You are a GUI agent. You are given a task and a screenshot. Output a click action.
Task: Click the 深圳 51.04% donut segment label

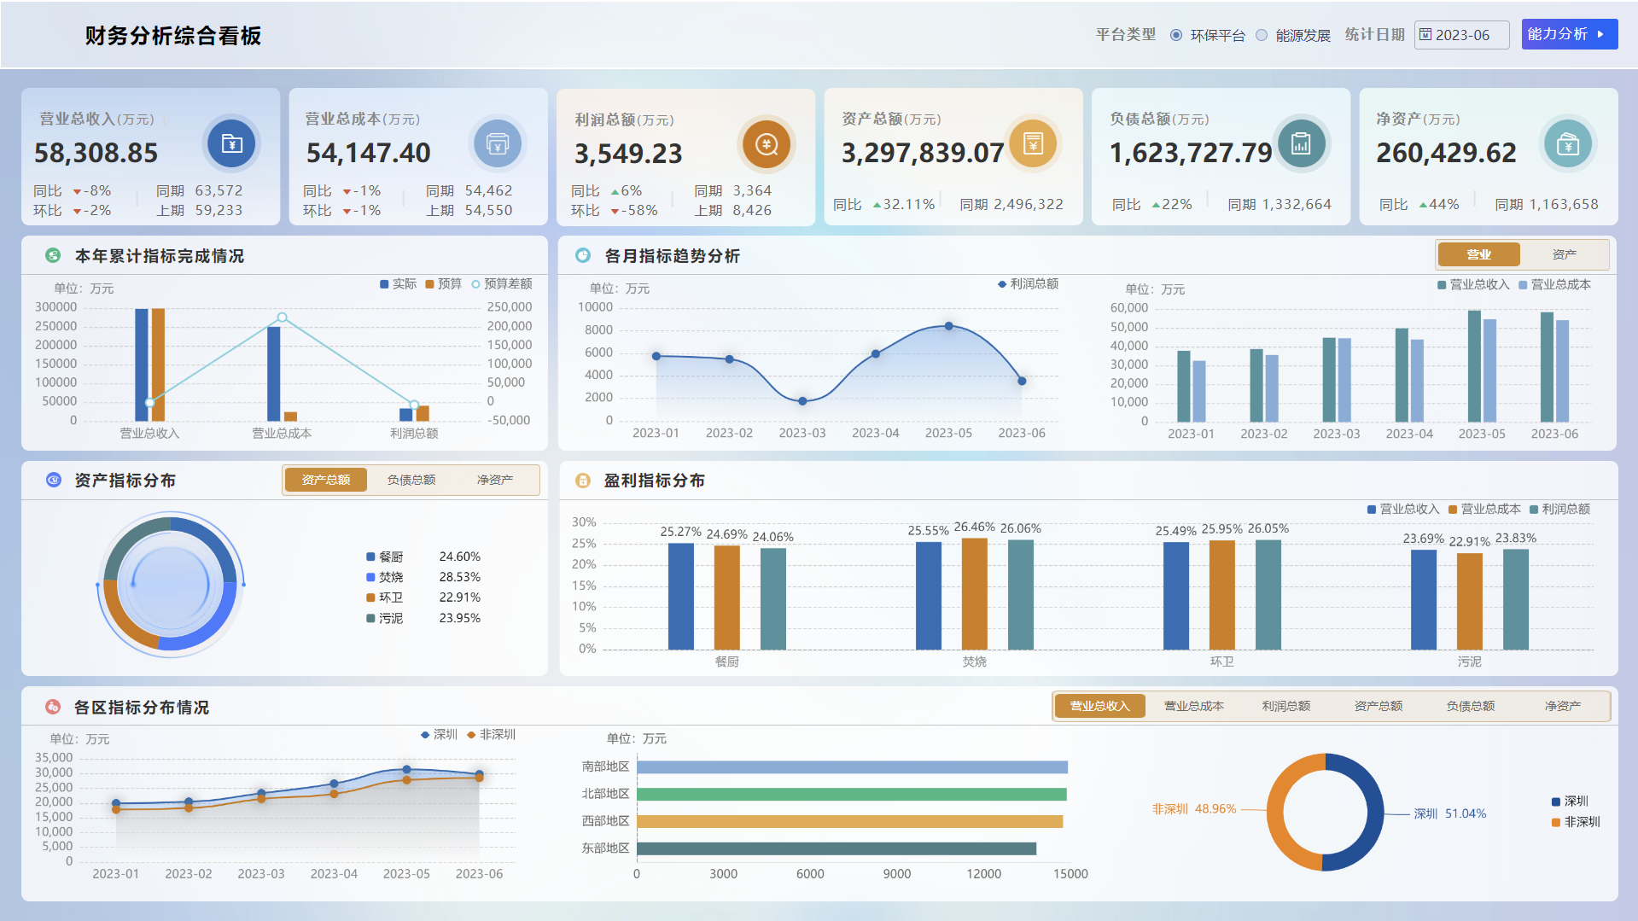1449,813
